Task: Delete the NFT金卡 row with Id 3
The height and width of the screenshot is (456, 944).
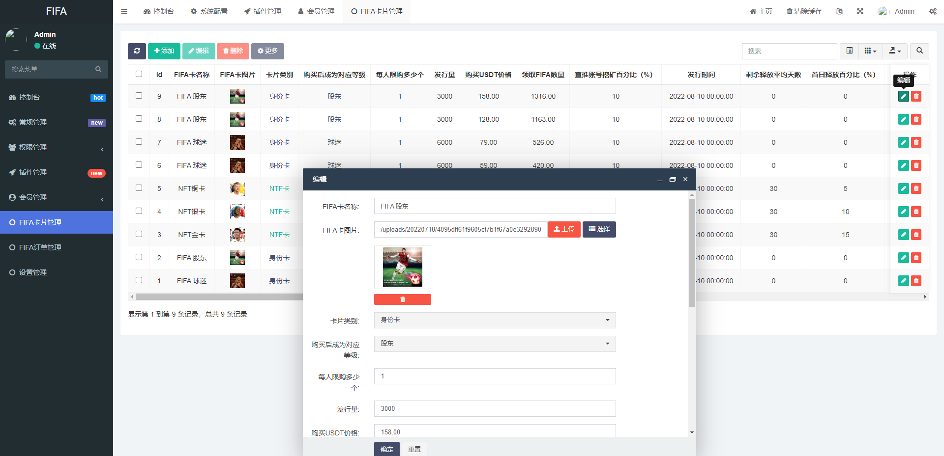Action: pyautogui.click(x=916, y=235)
